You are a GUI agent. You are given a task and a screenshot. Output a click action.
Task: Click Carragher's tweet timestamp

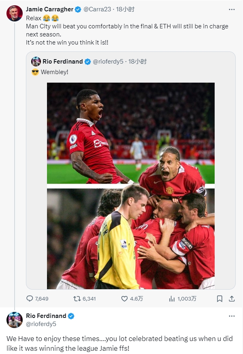tap(126, 9)
